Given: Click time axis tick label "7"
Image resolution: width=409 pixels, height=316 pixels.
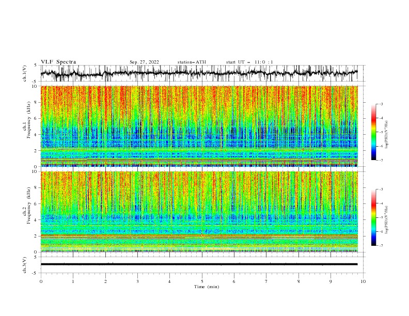Looking at the screenshot, I should (x=266, y=281).
